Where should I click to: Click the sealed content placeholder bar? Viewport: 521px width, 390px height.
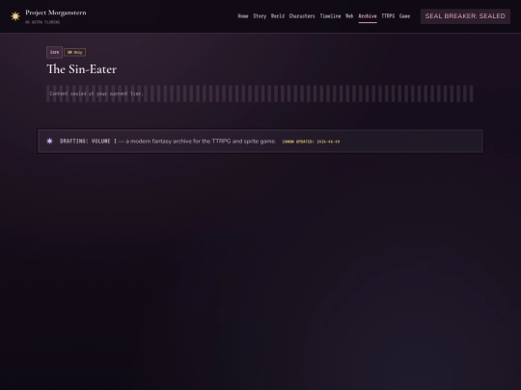pyautogui.click(x=260, y=93)
